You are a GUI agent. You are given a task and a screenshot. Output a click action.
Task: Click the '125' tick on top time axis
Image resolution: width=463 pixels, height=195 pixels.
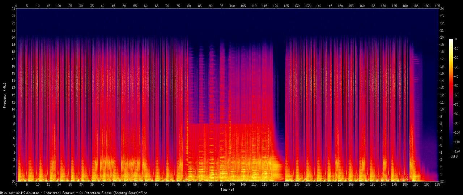pyautogui.click(x=286, y=6)
